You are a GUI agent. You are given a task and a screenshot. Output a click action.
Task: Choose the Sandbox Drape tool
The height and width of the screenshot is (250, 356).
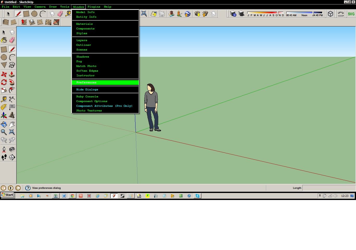(x=40, y=22)
